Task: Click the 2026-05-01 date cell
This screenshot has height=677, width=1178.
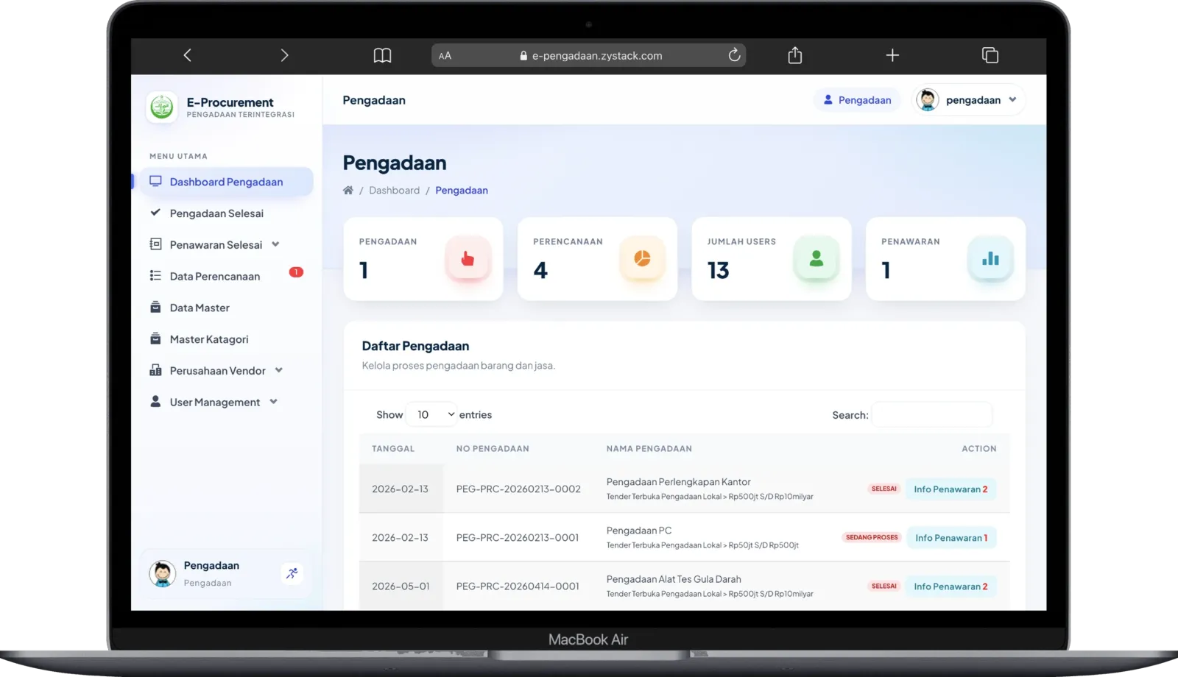Action: pyautogui.click(x=401, y=586)
